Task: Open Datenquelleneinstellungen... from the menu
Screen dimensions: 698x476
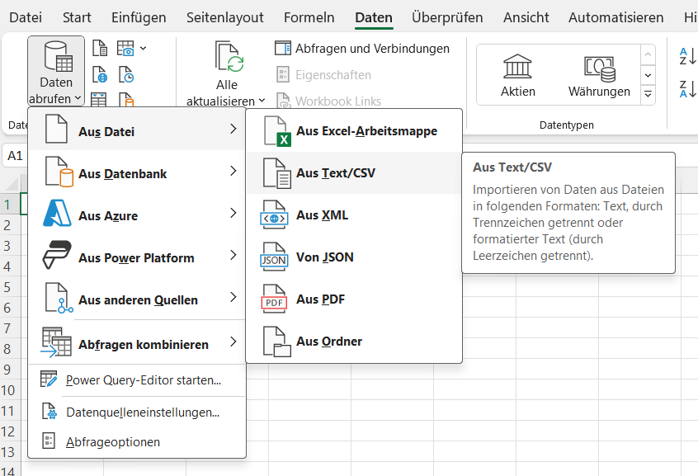Action: click(x=137, y=412)
